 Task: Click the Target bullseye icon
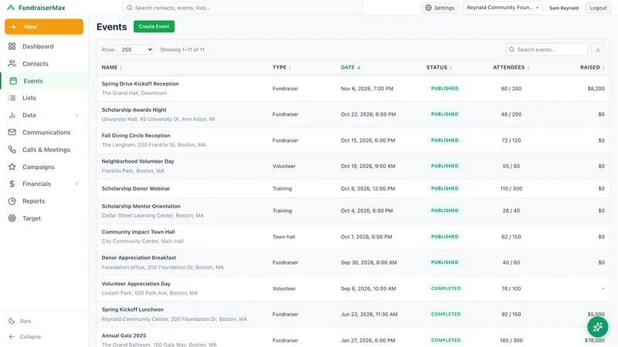[x=12, y=218]
